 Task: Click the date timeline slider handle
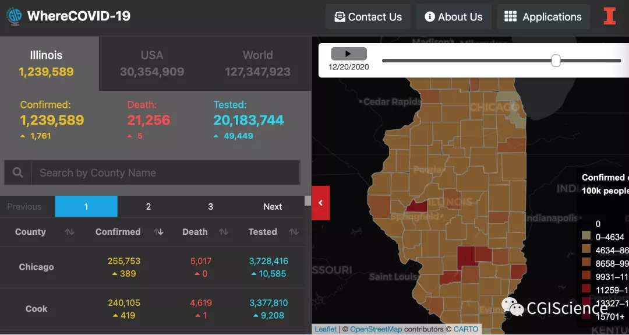coord(556,61)
